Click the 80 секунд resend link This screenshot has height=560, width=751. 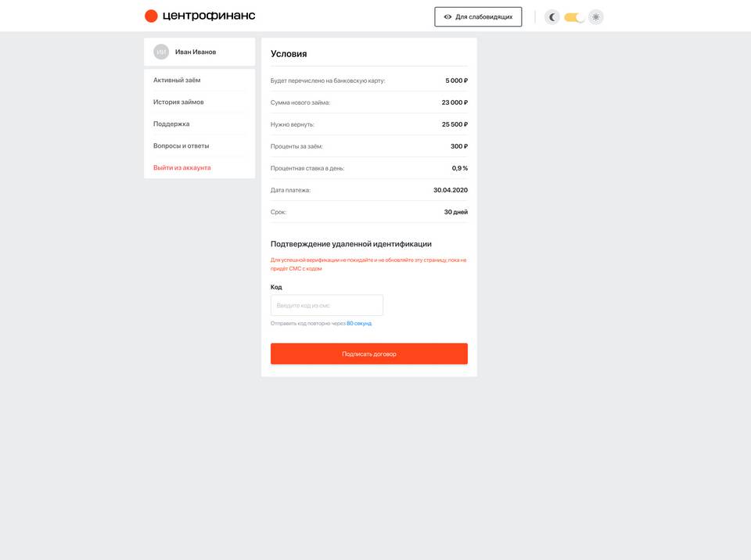(x=359, y=323)
